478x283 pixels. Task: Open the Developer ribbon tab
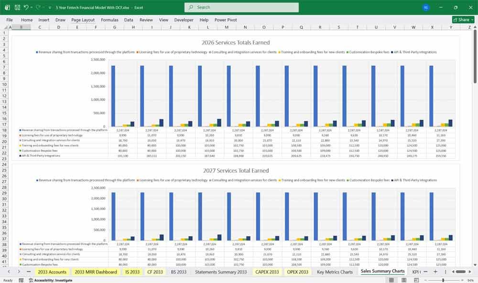click(x=184, y=20)
